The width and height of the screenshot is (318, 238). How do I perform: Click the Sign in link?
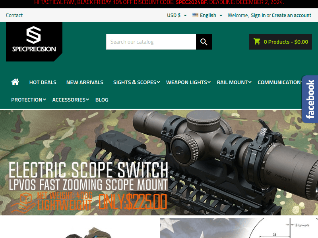(x=258, y=15)
